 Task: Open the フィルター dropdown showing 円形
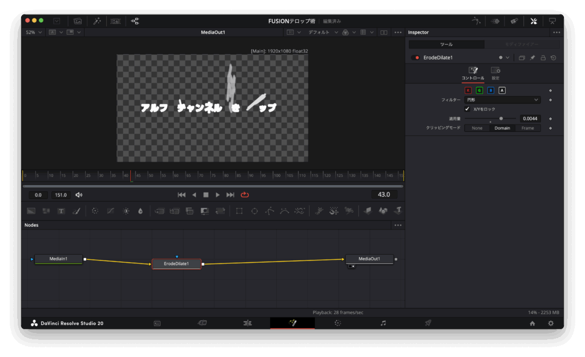tap(502, 100)
